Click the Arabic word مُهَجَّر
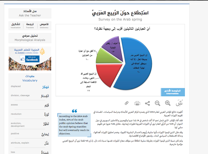The width and height of the screenshot is (208, 154). point(45,87)
